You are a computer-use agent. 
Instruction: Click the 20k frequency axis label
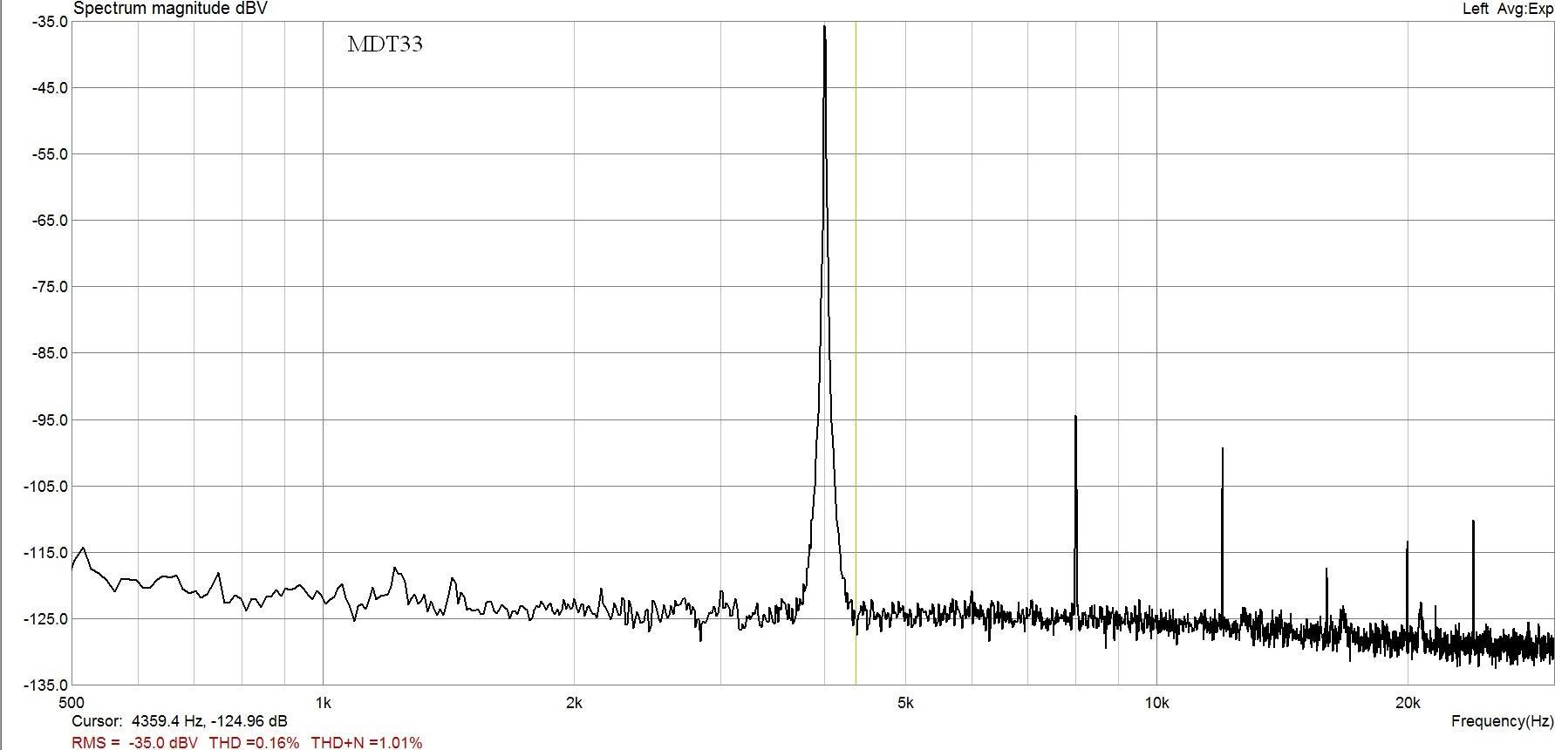tap(1408, 702)
